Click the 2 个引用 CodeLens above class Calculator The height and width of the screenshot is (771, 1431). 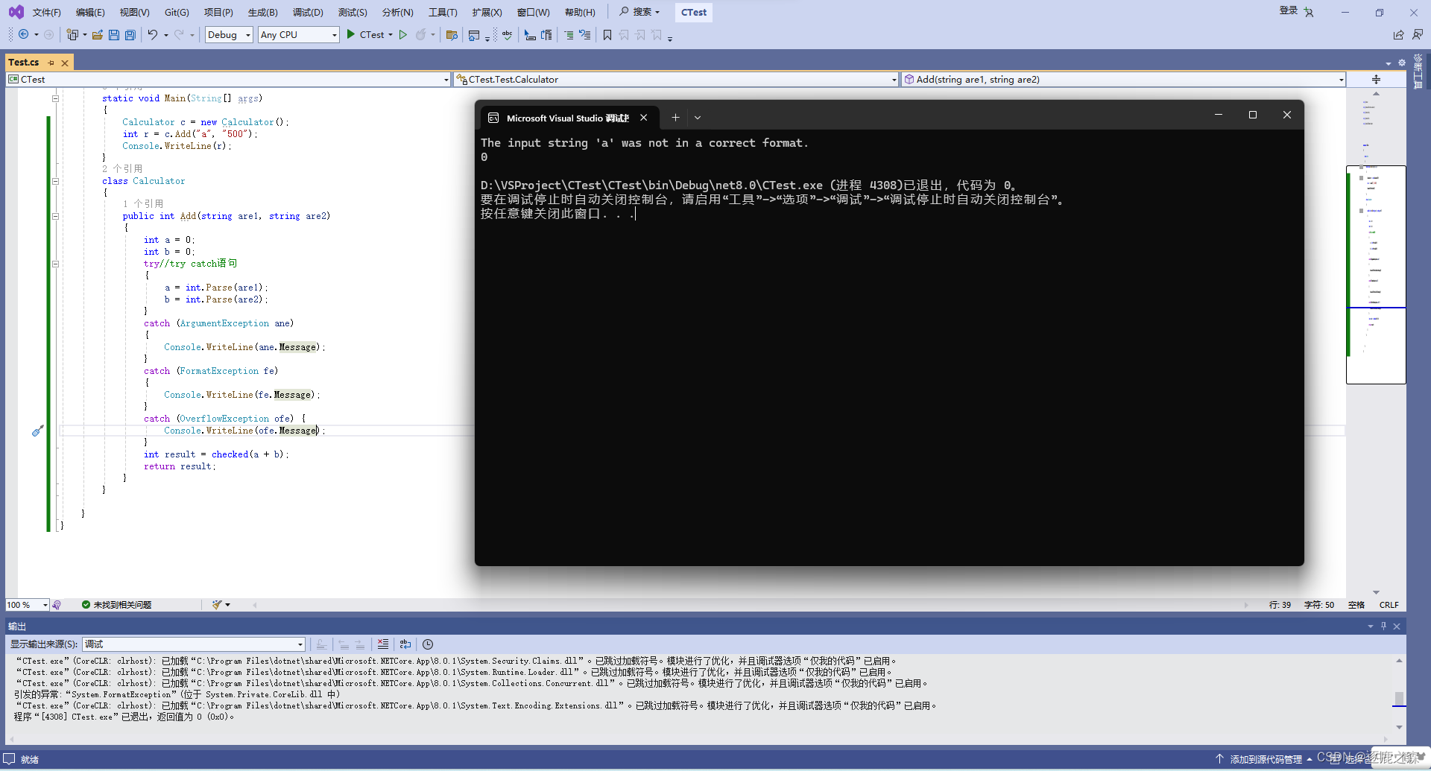click(122, 168)
